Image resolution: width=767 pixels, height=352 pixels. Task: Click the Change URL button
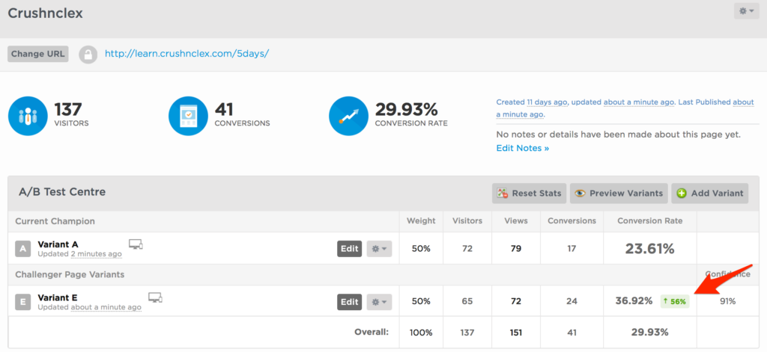click(x=38, y=54)
